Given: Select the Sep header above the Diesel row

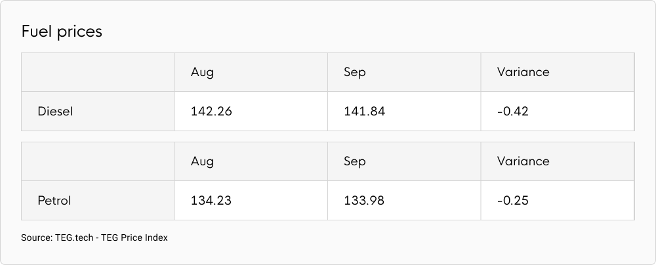Looking at the screenshot, I should point(355,72).
